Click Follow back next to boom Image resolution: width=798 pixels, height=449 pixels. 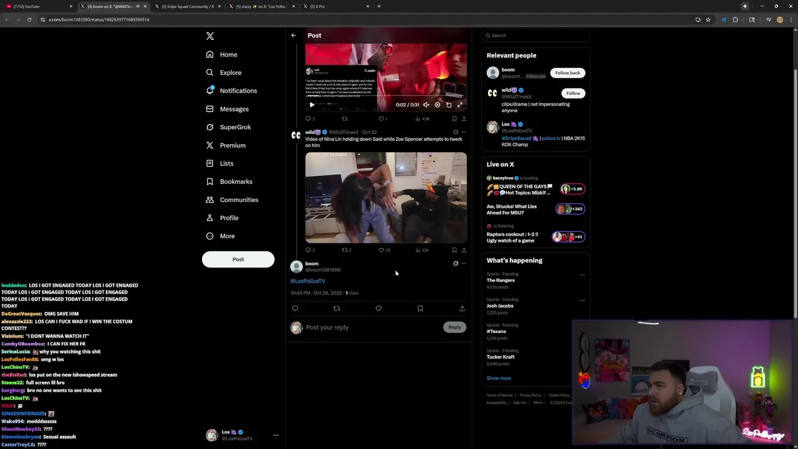point(567,73)
